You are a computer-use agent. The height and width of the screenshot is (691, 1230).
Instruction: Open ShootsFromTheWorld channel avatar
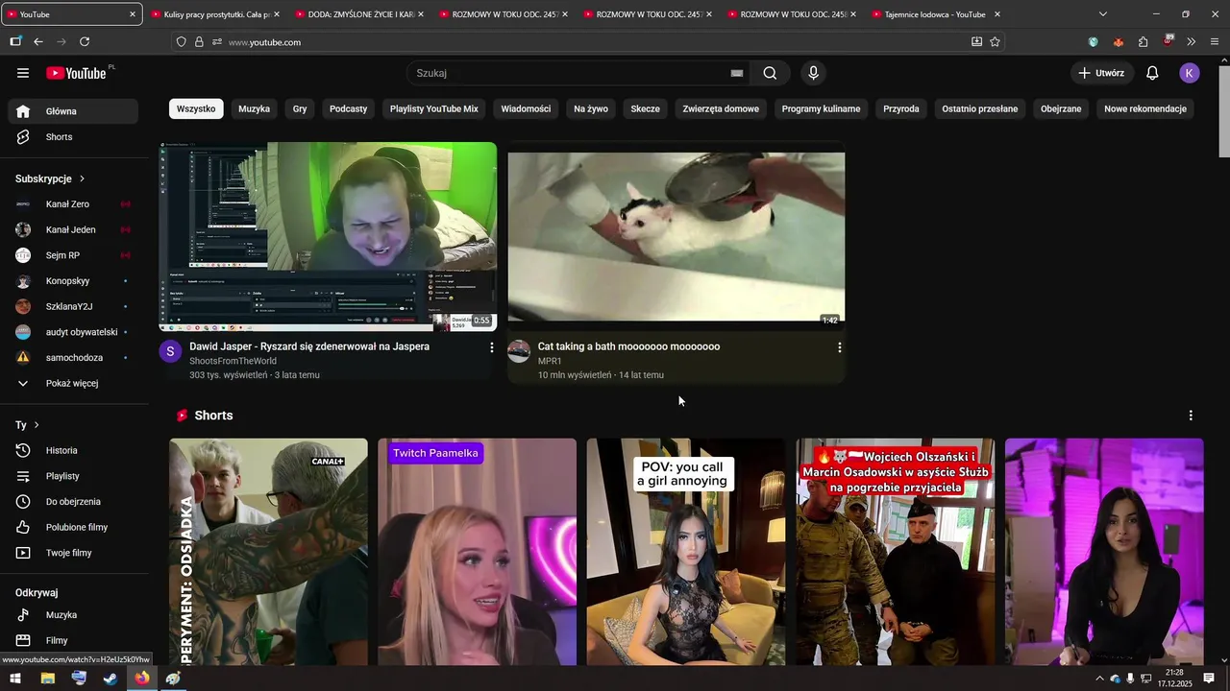(x=170, y=351)
